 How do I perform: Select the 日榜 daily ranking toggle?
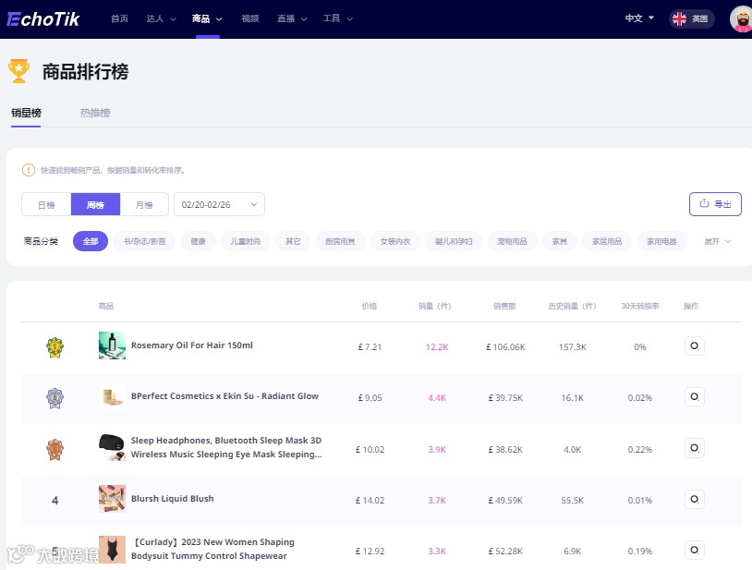click(46, 205)
